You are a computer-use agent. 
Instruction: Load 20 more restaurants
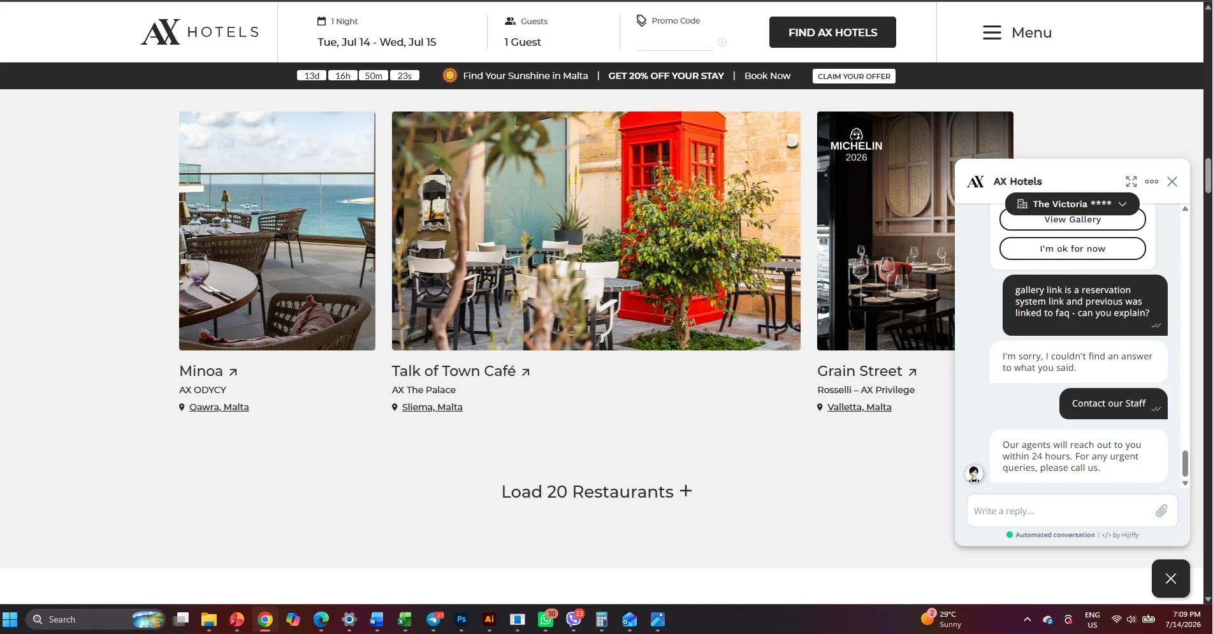(x=596, y=492)
